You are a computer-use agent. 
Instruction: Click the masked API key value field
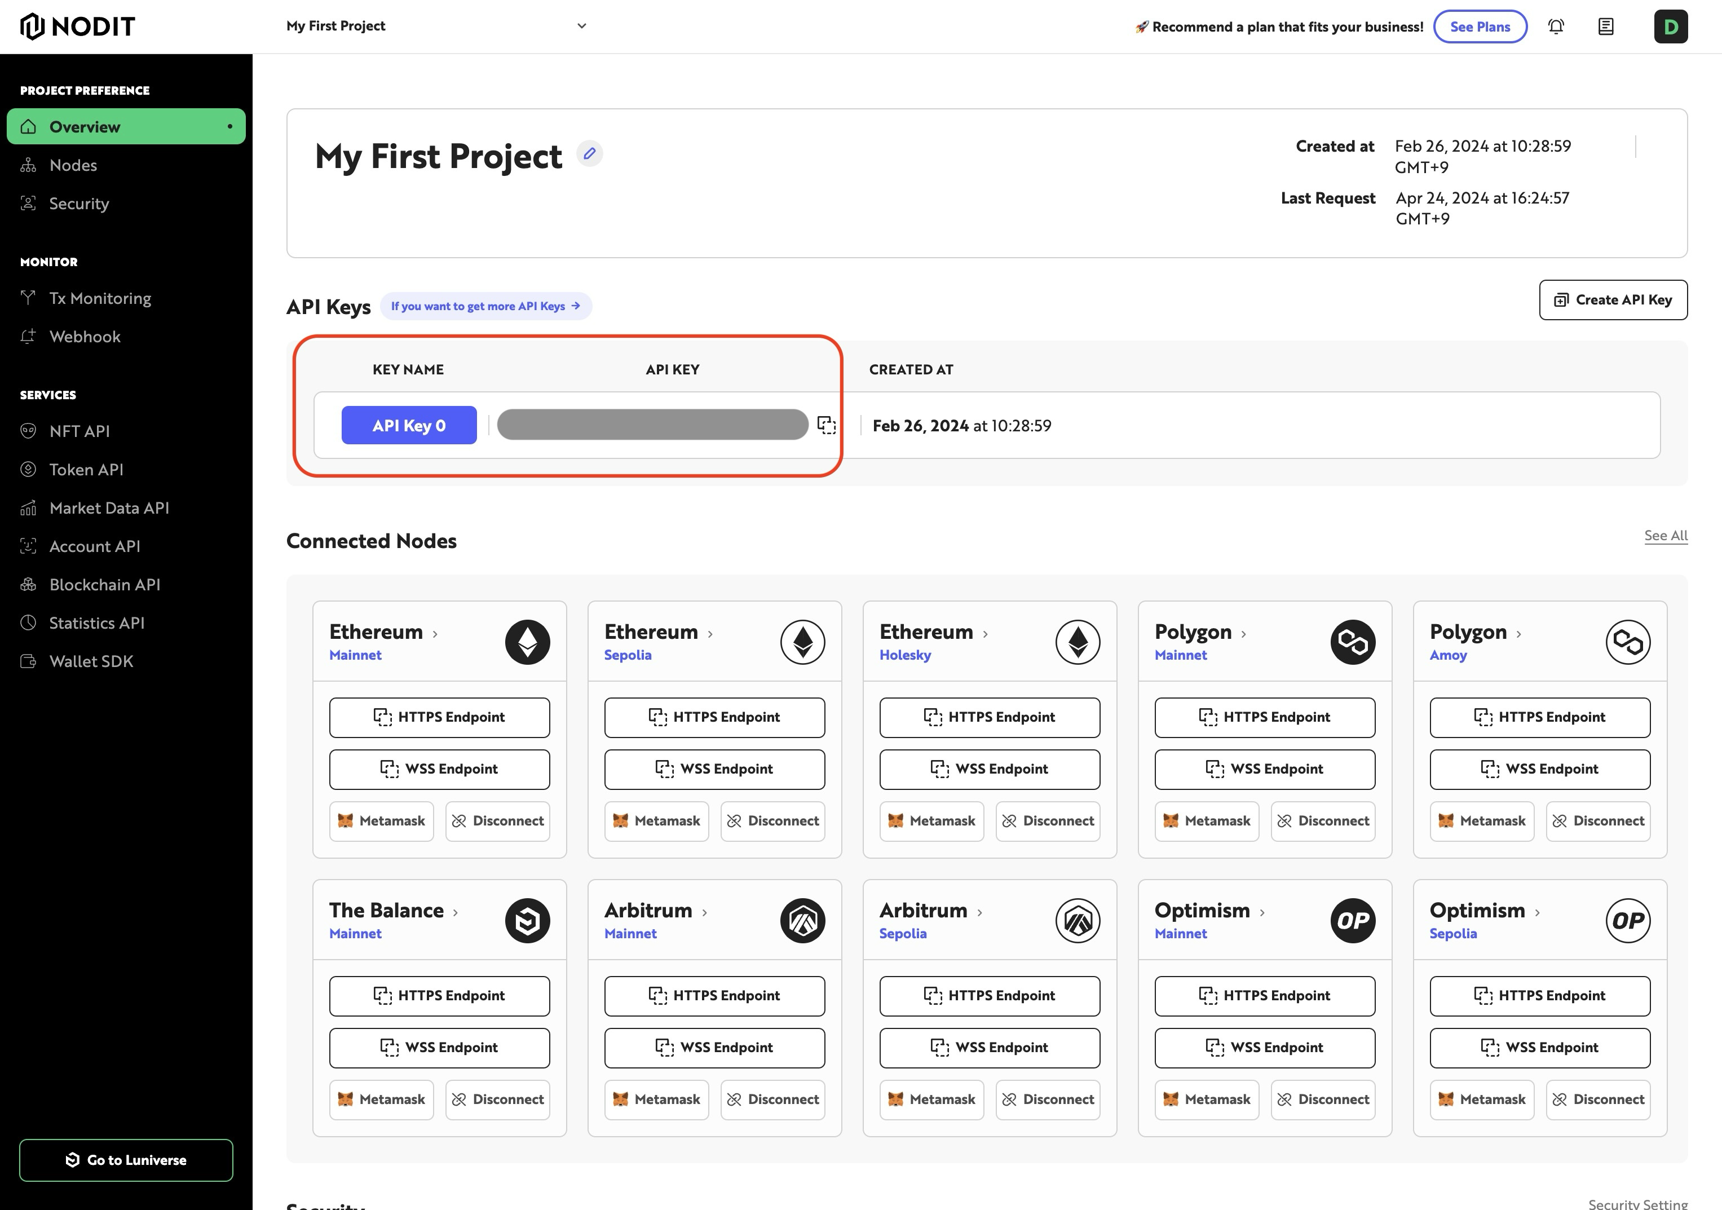click(x=652, y=425)
